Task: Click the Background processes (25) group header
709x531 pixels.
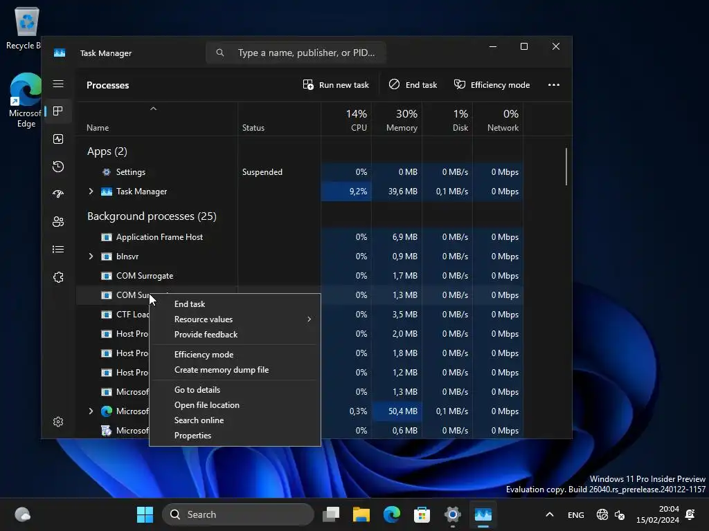Action: (x=152, y=216)
